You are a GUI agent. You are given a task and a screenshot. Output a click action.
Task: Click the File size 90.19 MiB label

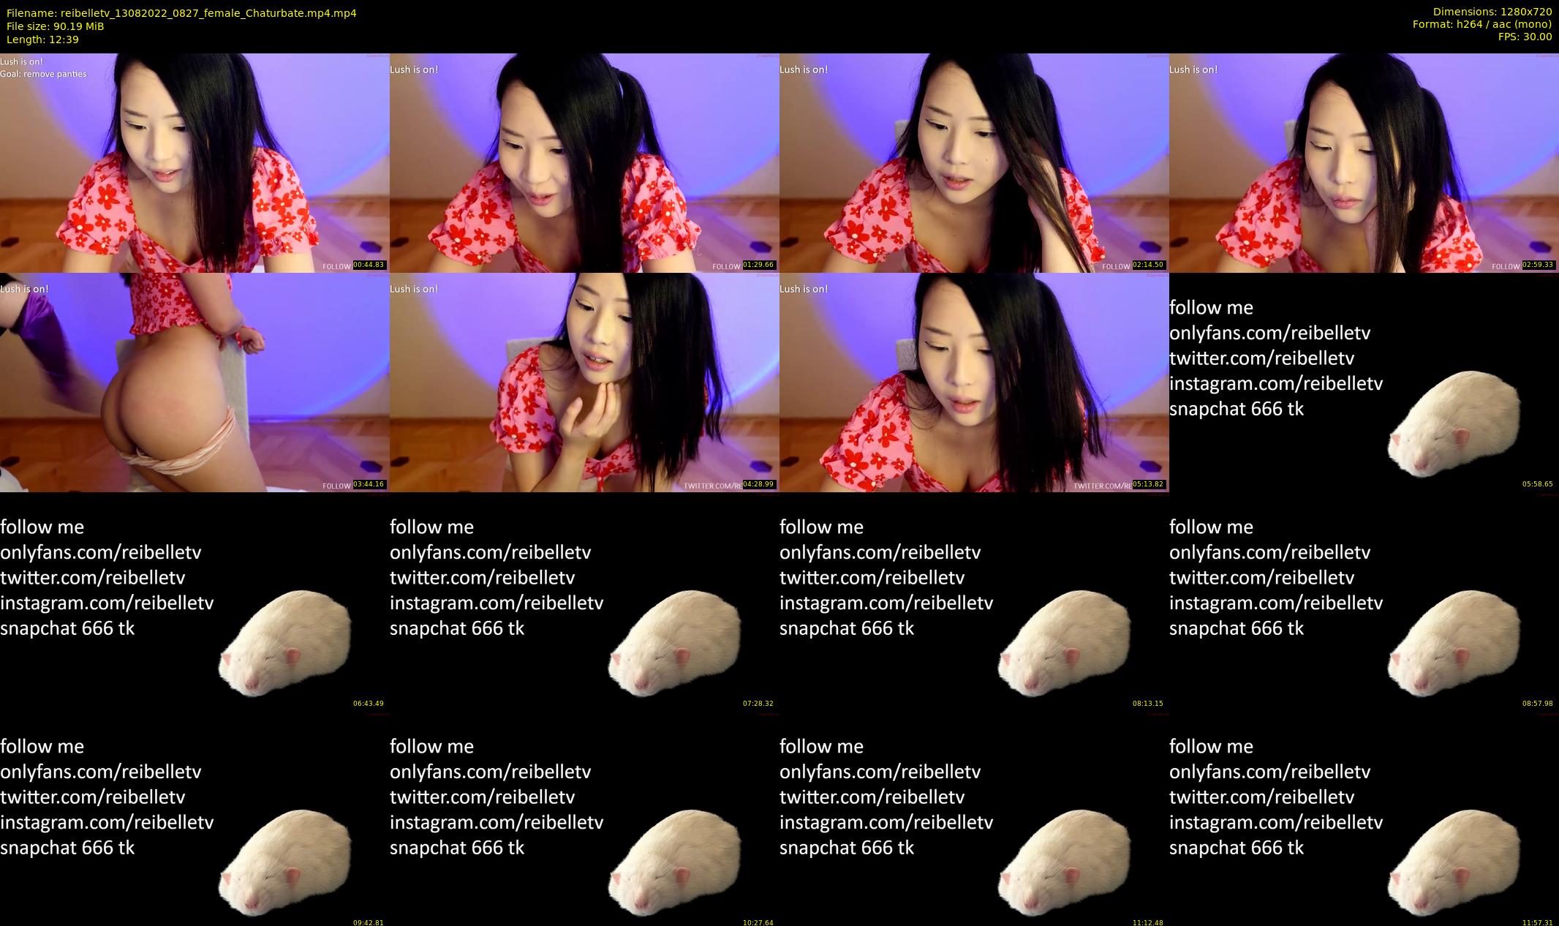[56, 26]
